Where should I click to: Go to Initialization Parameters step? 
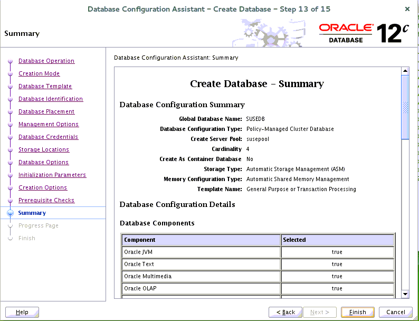[x=52, y=175]
